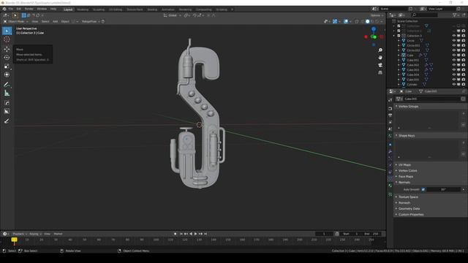This screenshot has height=263, width=468.
Task: Click the timeline playhead marker
Action: (14, 240)
